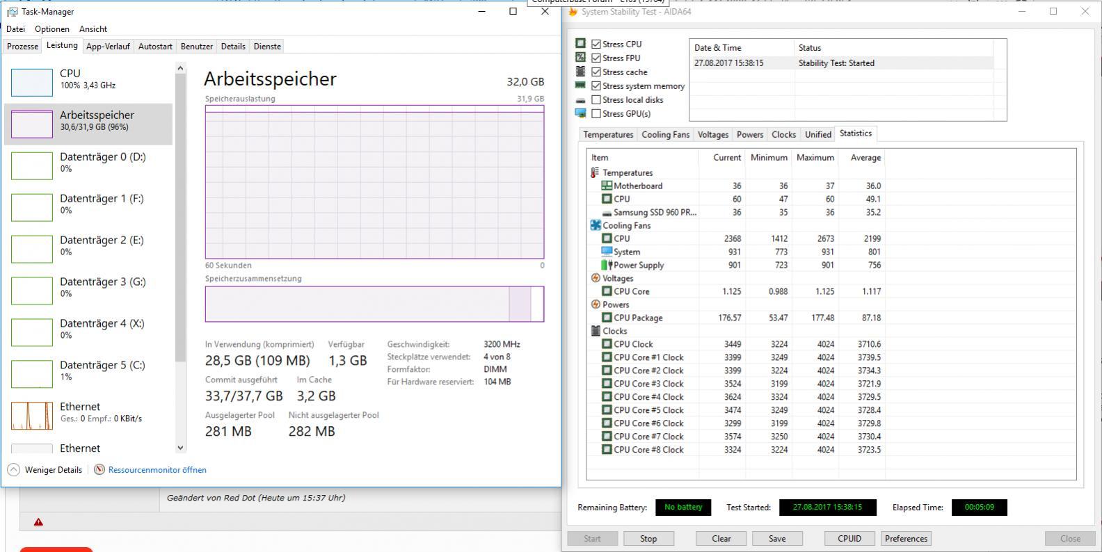Click the Stress FPU icon
This screenshot has width=1102, height=552.
580,57
